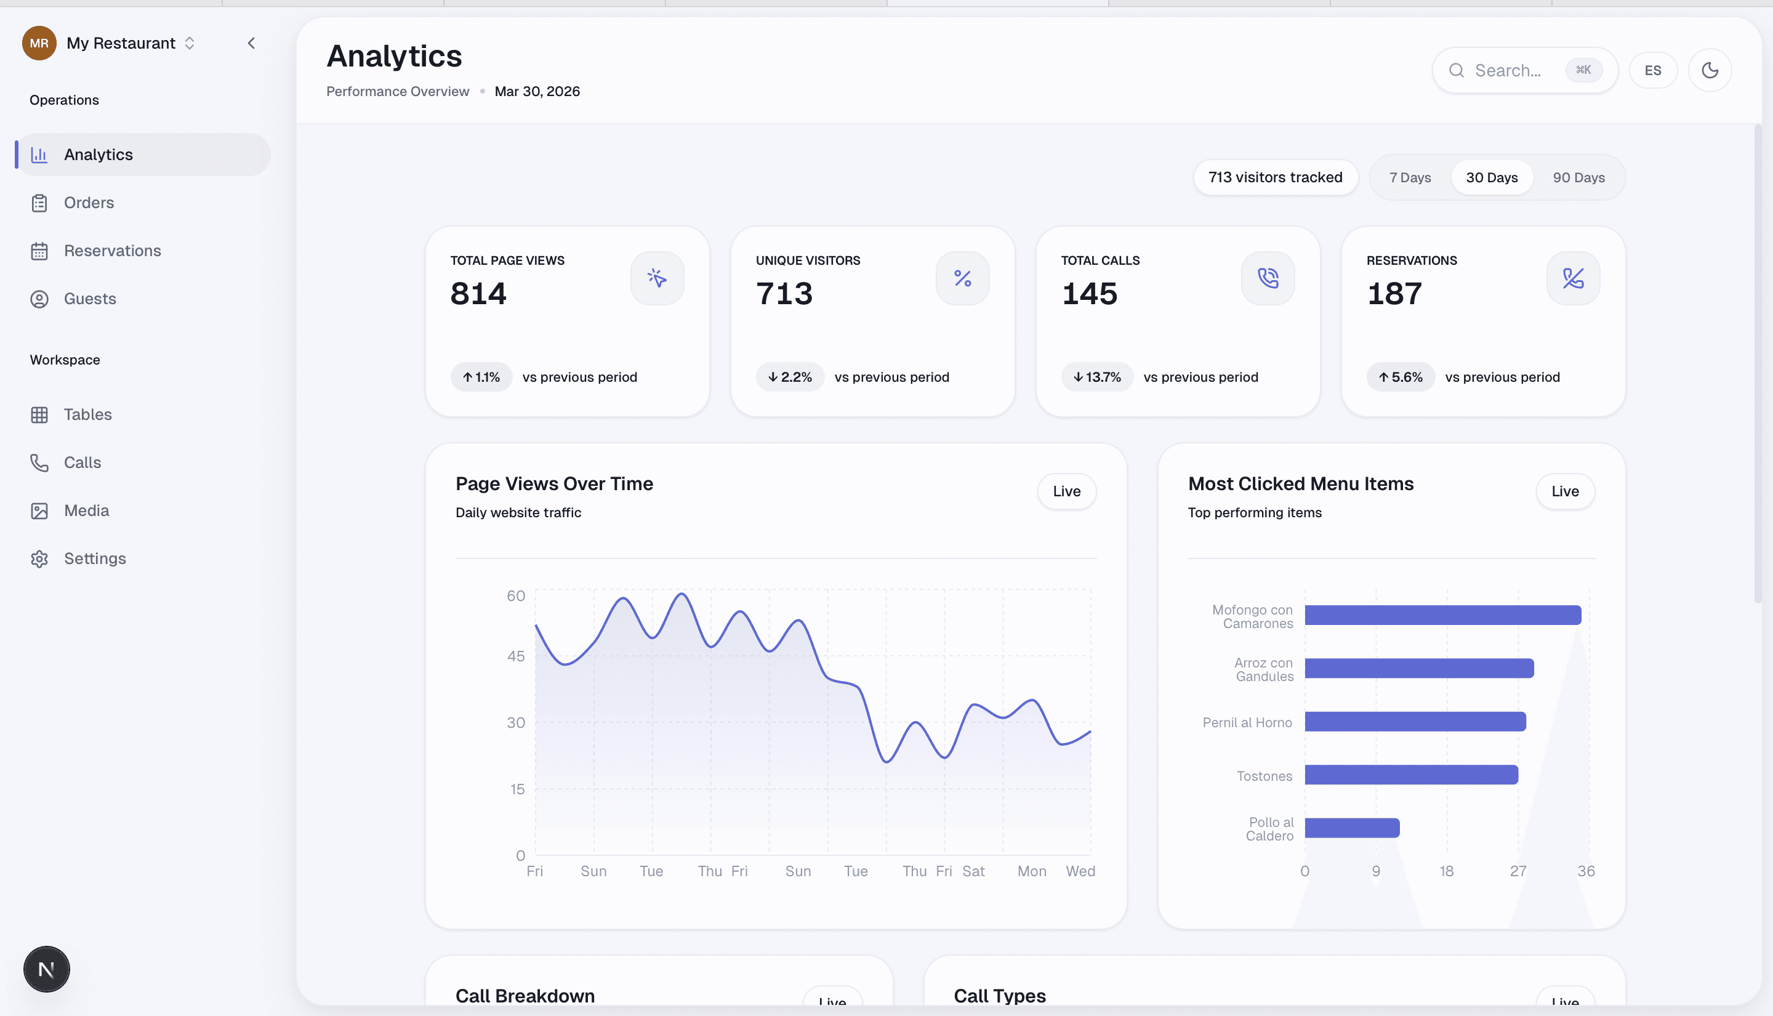Select the 7 Days range
Viewport: 1773px width, 1016px height.
tap(1410, 178)
